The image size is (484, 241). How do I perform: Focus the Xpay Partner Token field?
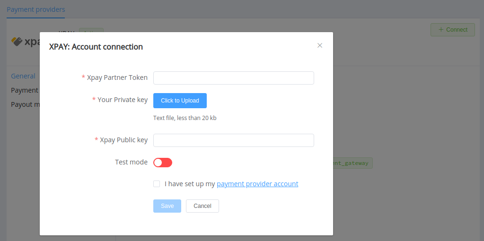pyautogui.click(x=234, y=78)
